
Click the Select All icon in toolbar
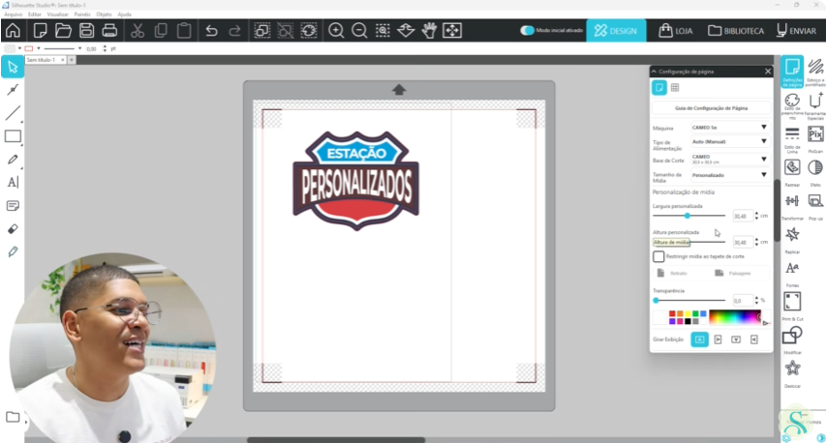tap(261, 31)
